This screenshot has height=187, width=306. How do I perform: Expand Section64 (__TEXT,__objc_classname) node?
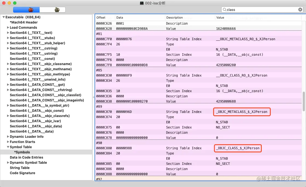tap(8, 64)
